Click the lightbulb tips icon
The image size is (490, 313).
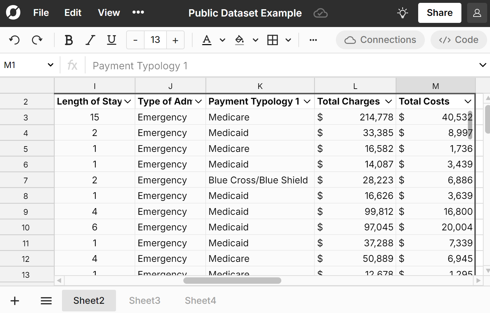pyautogui.click(x=402, y=13)
